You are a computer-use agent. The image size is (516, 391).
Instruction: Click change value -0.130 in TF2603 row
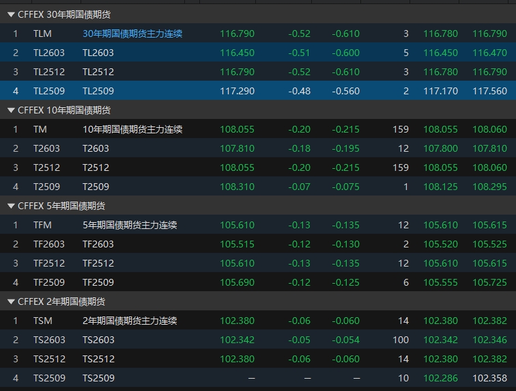tap(345, 244)
